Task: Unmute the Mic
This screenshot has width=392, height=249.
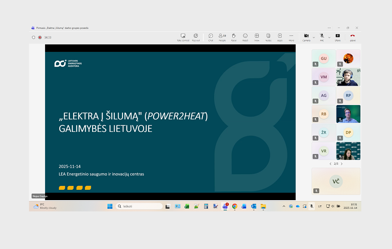Action: pos(322,37)
